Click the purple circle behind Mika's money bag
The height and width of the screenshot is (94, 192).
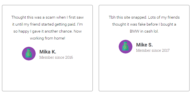[24, 54]
